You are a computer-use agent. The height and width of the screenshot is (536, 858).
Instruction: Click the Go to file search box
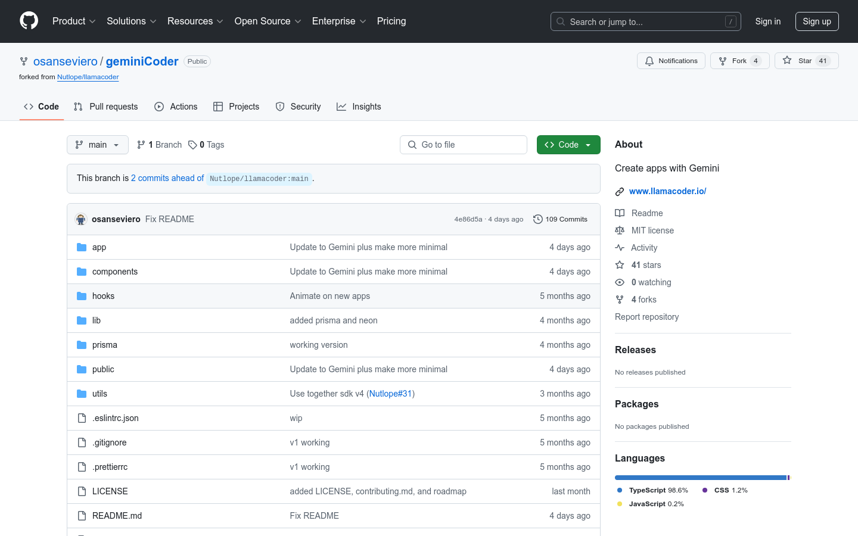pyautogui.click(x=464, y=145)
